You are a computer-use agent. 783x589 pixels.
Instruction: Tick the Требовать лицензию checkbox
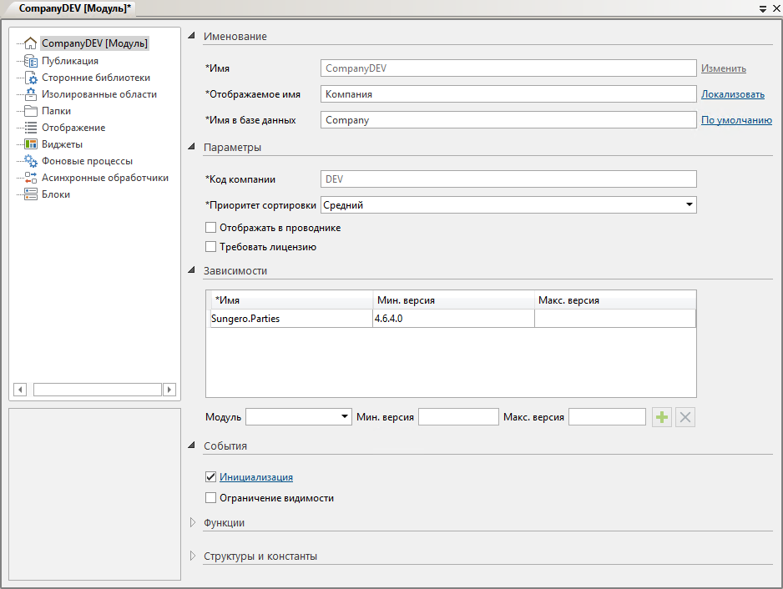pyautogui.click(x=210, y=247)
